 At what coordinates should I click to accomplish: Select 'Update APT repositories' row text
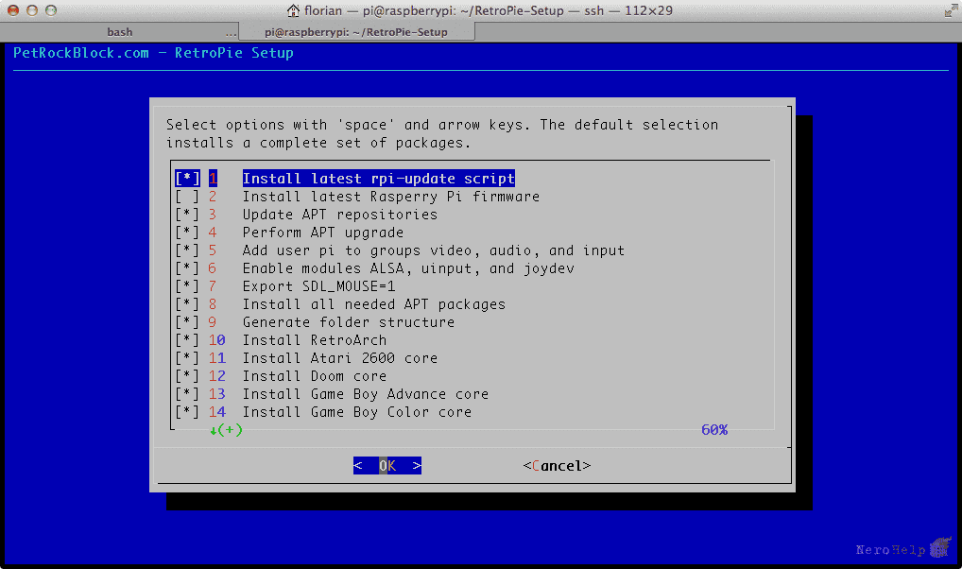pyautogui.click(x=340, y=215)
